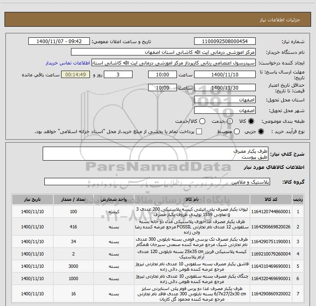
Task: Click the request creator name field
Action: (x=174, y=62)
